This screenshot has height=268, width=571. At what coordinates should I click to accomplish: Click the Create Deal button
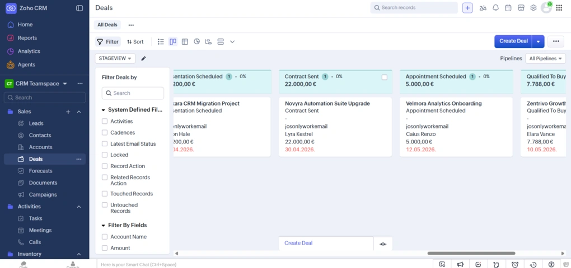513,41
